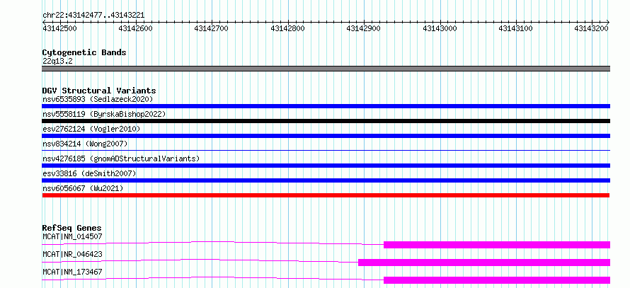
Task: Click ruler position 43142600
Action: pos(135,28)
